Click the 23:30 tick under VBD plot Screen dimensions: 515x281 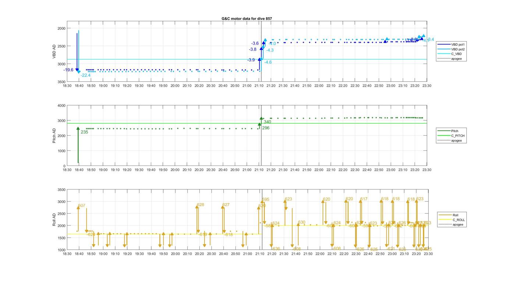click(427, 86)
